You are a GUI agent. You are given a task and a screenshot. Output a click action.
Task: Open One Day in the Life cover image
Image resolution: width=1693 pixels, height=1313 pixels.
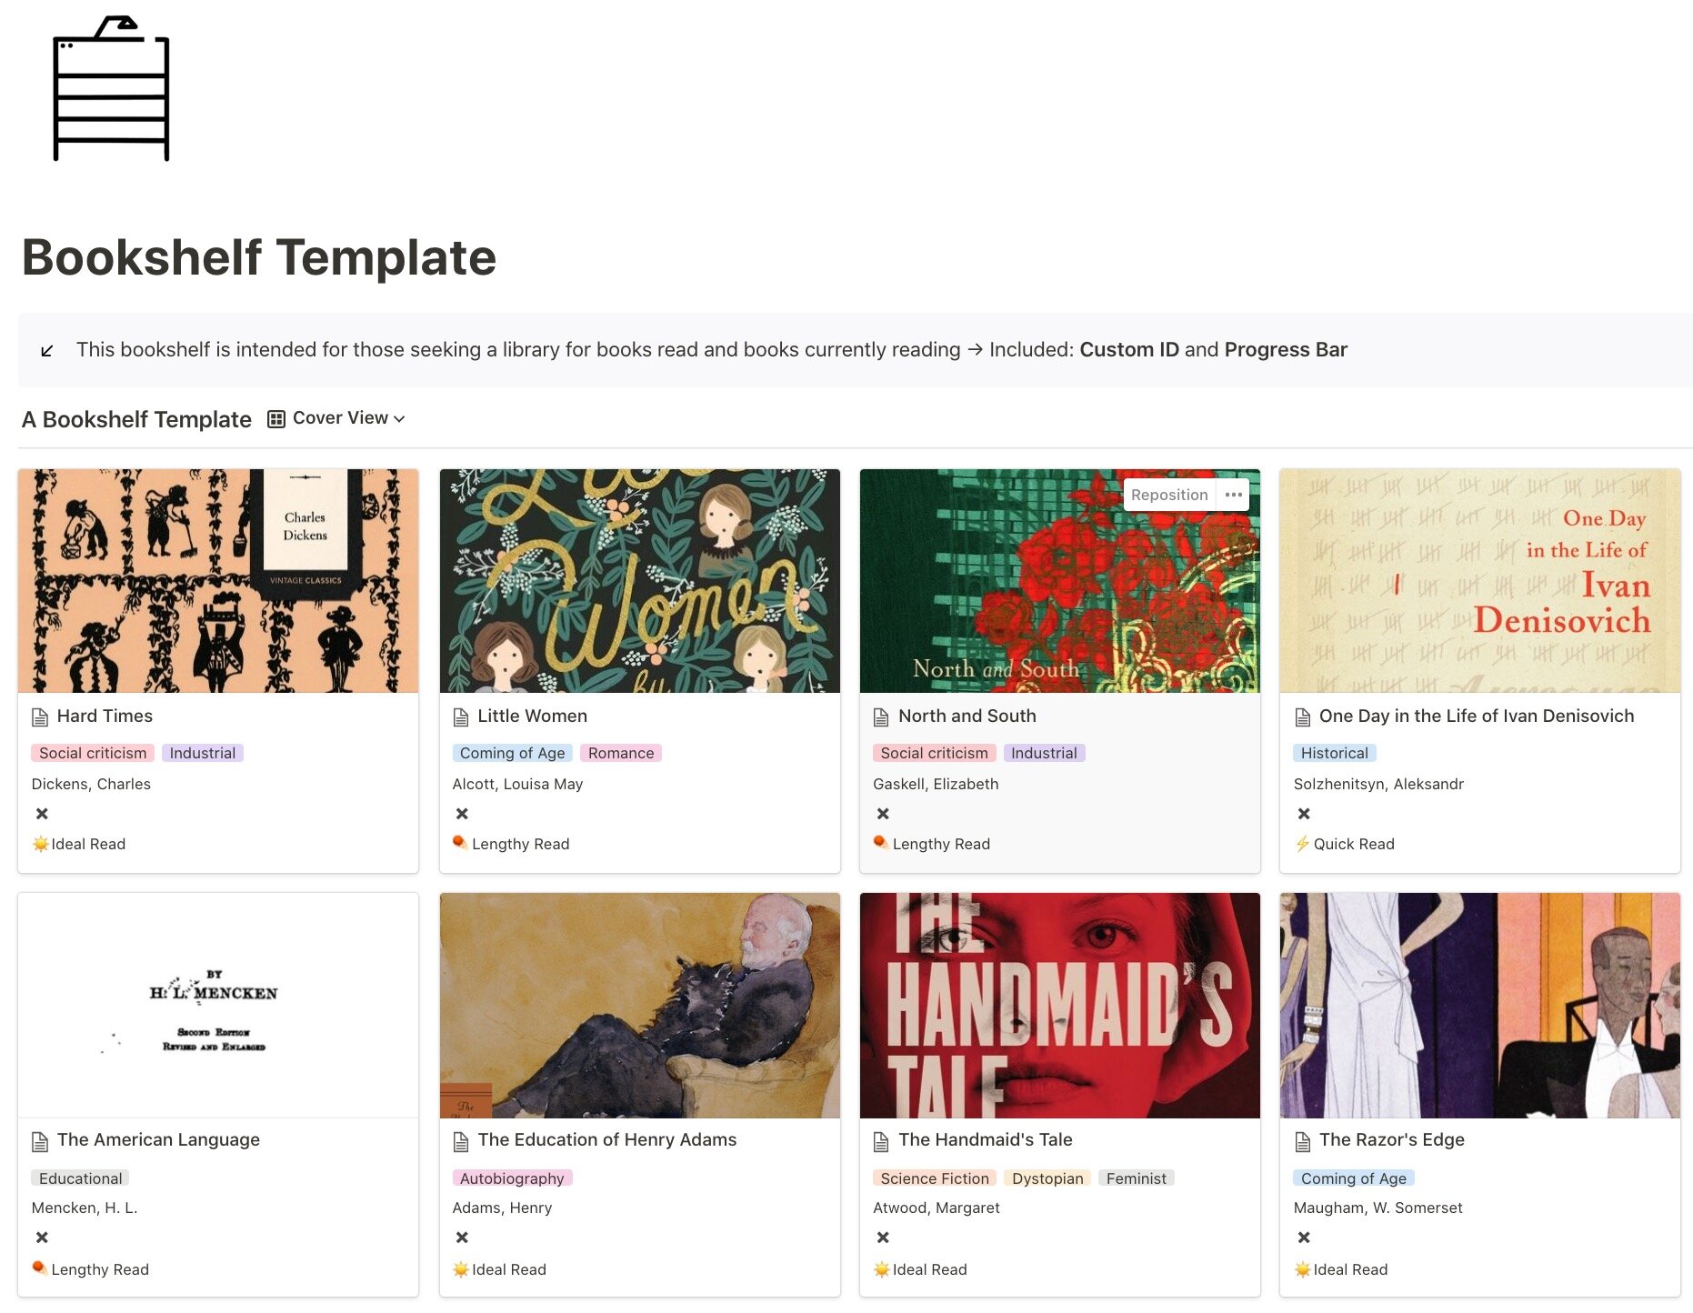click(1480, 581)
